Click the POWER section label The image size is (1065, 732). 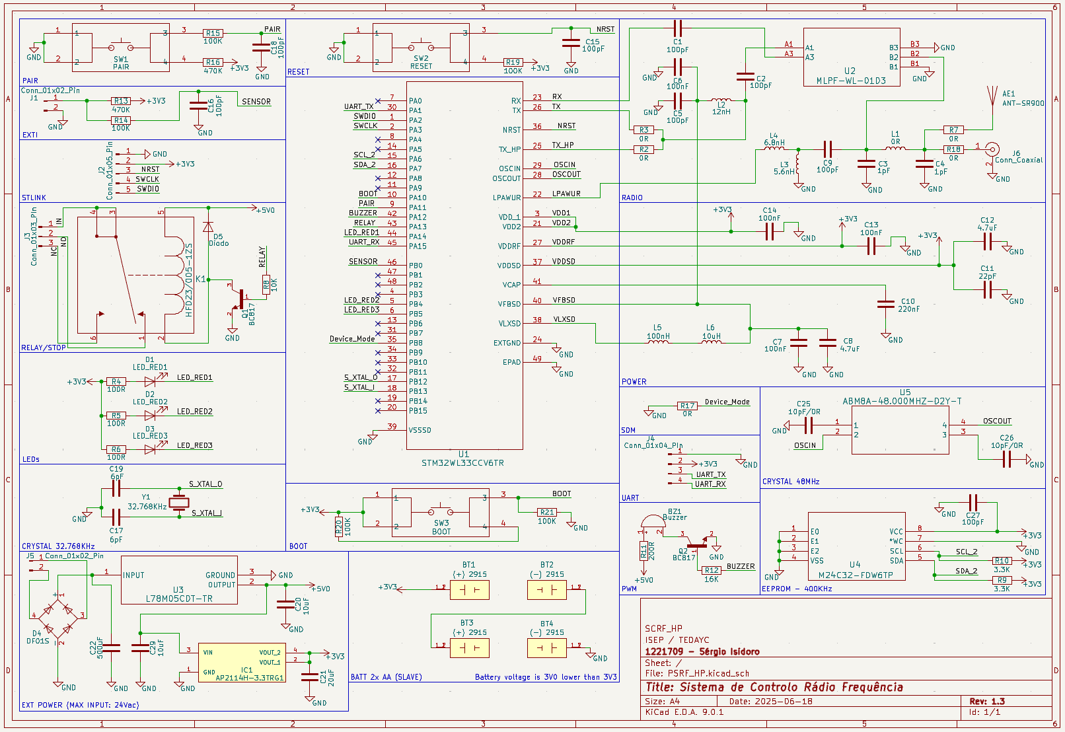[634, 382]
